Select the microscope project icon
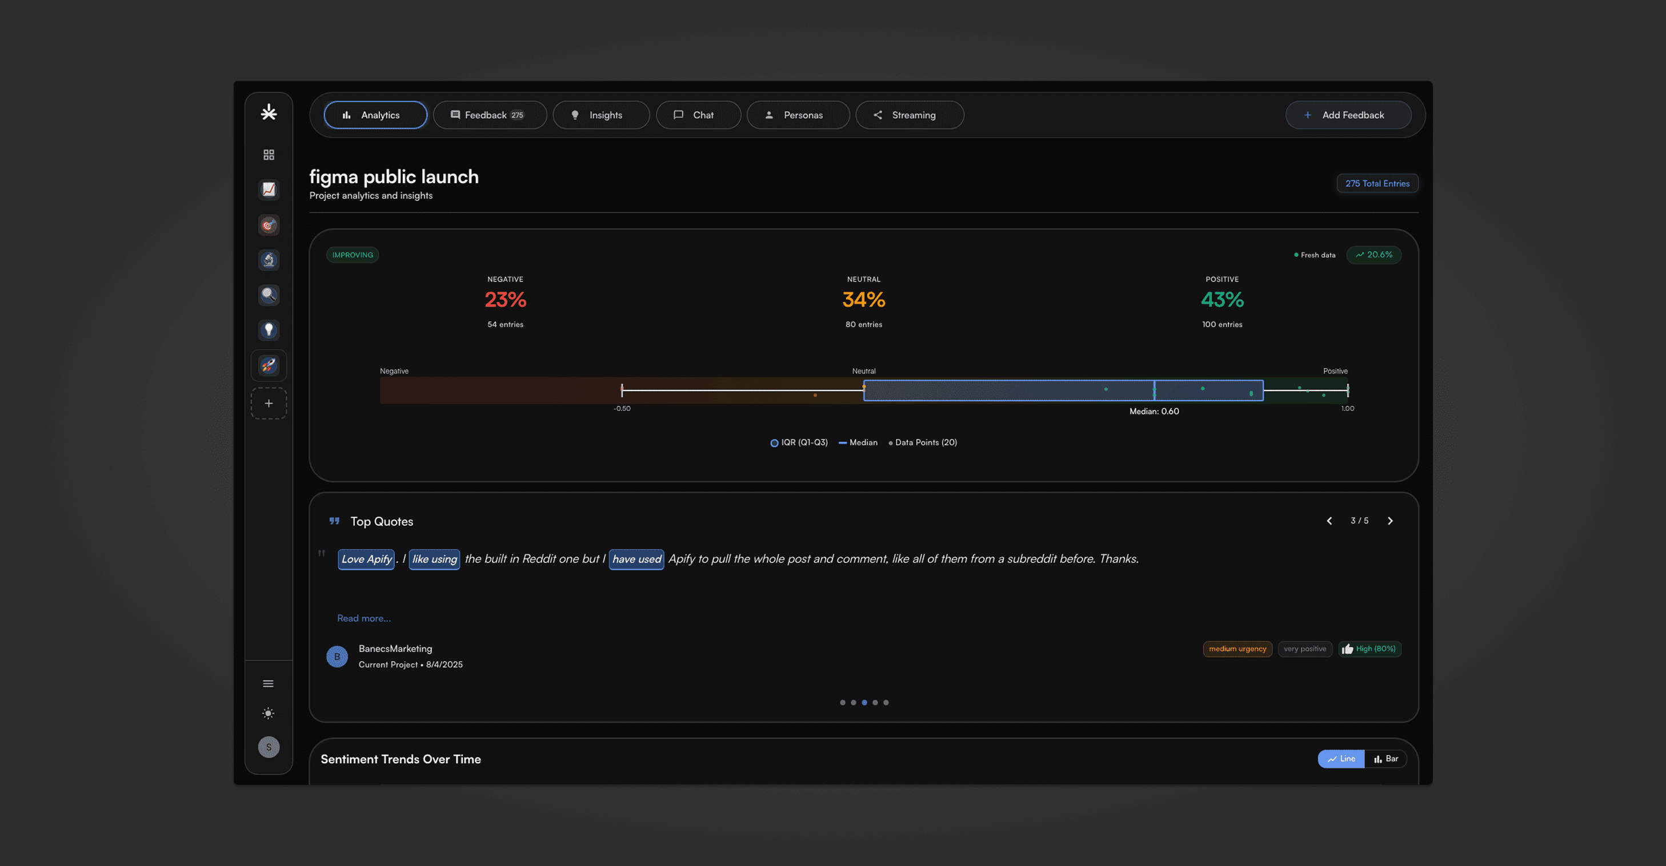This screenshot has height=866, width=1666. click(x=269, y=260)
